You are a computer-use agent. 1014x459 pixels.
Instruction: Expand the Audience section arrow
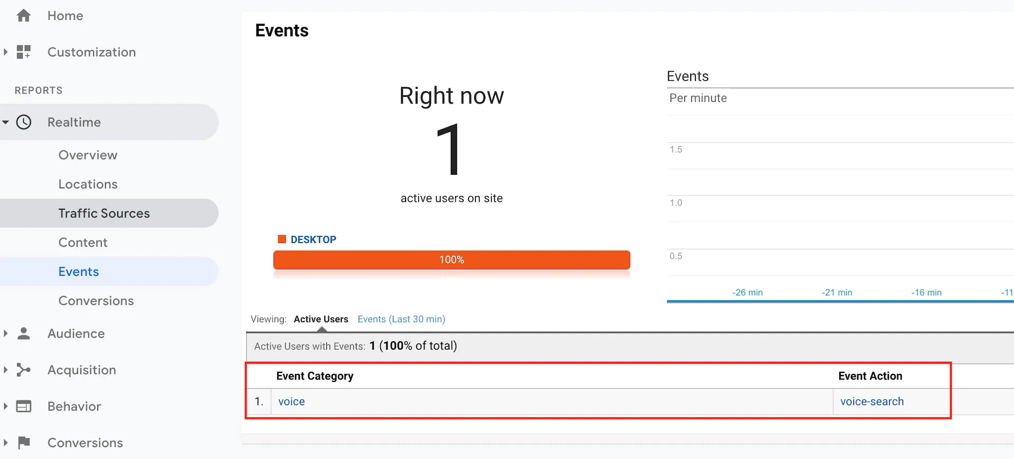coord(6,333)
